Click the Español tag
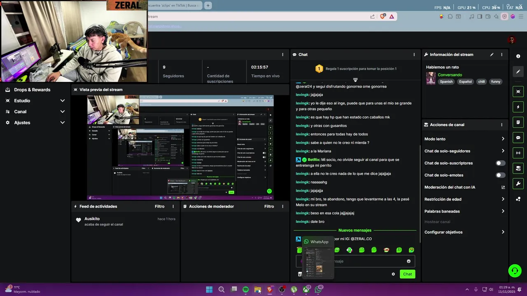The width and height of the screenshot is (527, 296). tap(465, 81)
